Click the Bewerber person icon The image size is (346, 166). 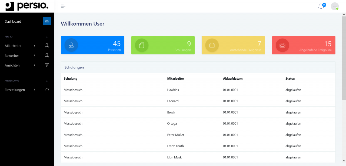(47, 55)
